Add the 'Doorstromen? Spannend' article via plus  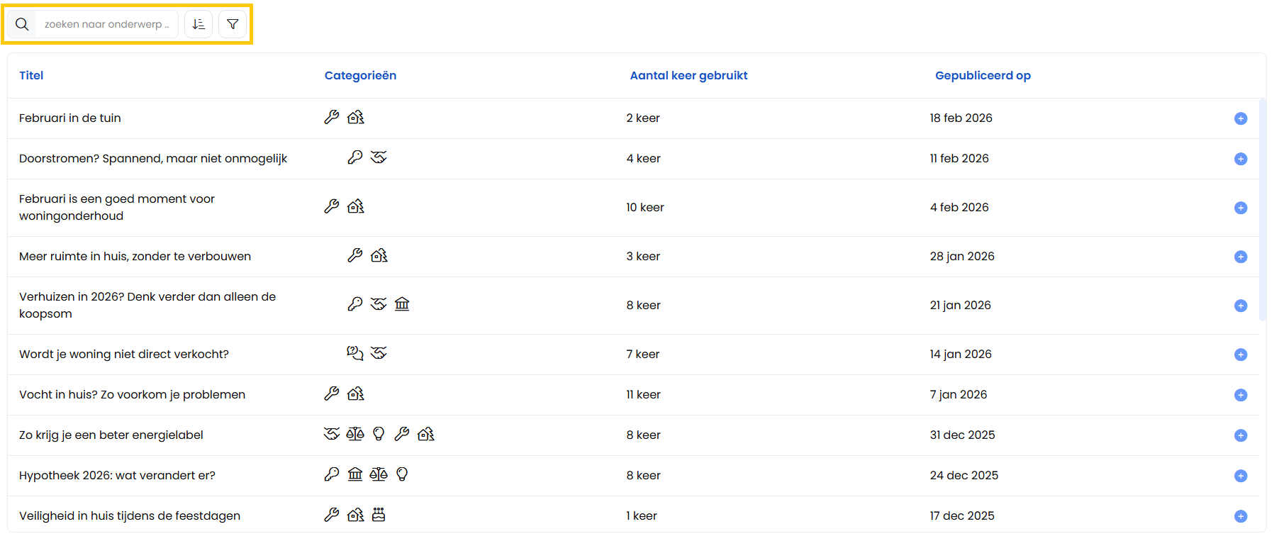[1240, 159]
